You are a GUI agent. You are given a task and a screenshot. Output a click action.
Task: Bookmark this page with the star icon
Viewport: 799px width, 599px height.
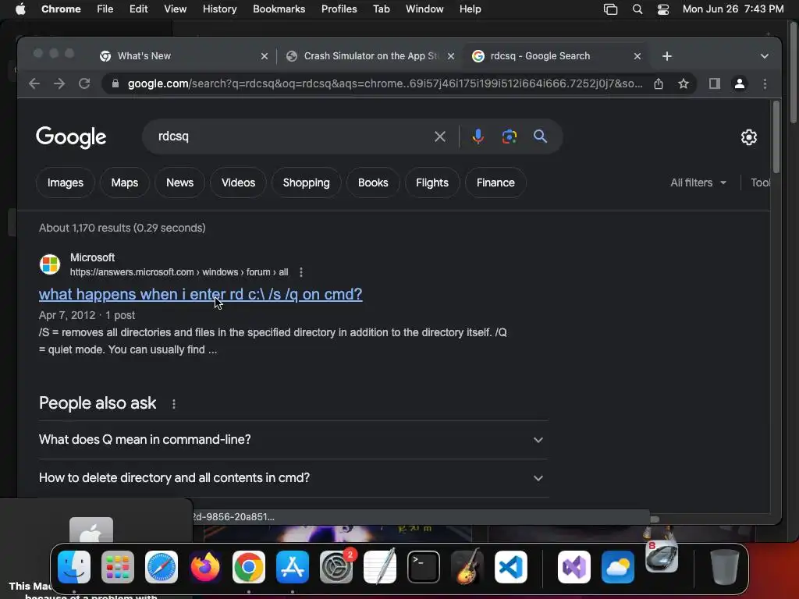[684, 83]
